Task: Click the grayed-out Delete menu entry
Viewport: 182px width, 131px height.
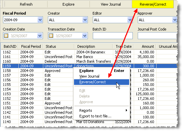Action: 101,96
